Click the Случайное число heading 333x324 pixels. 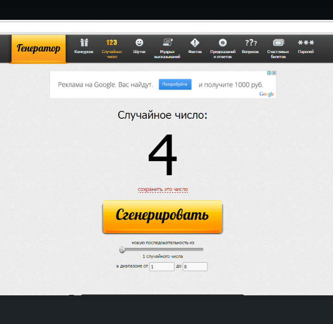[x=162, y=115]
